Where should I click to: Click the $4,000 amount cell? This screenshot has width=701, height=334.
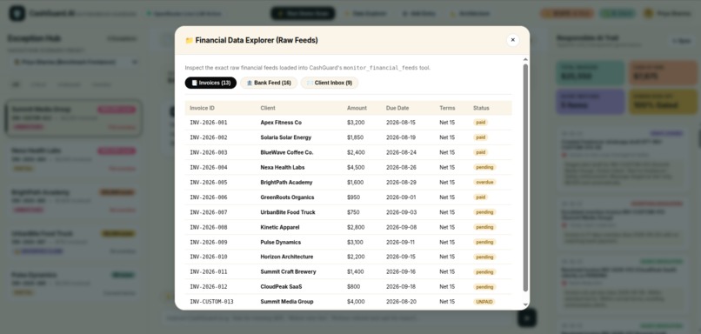click(x=356, y=301)
